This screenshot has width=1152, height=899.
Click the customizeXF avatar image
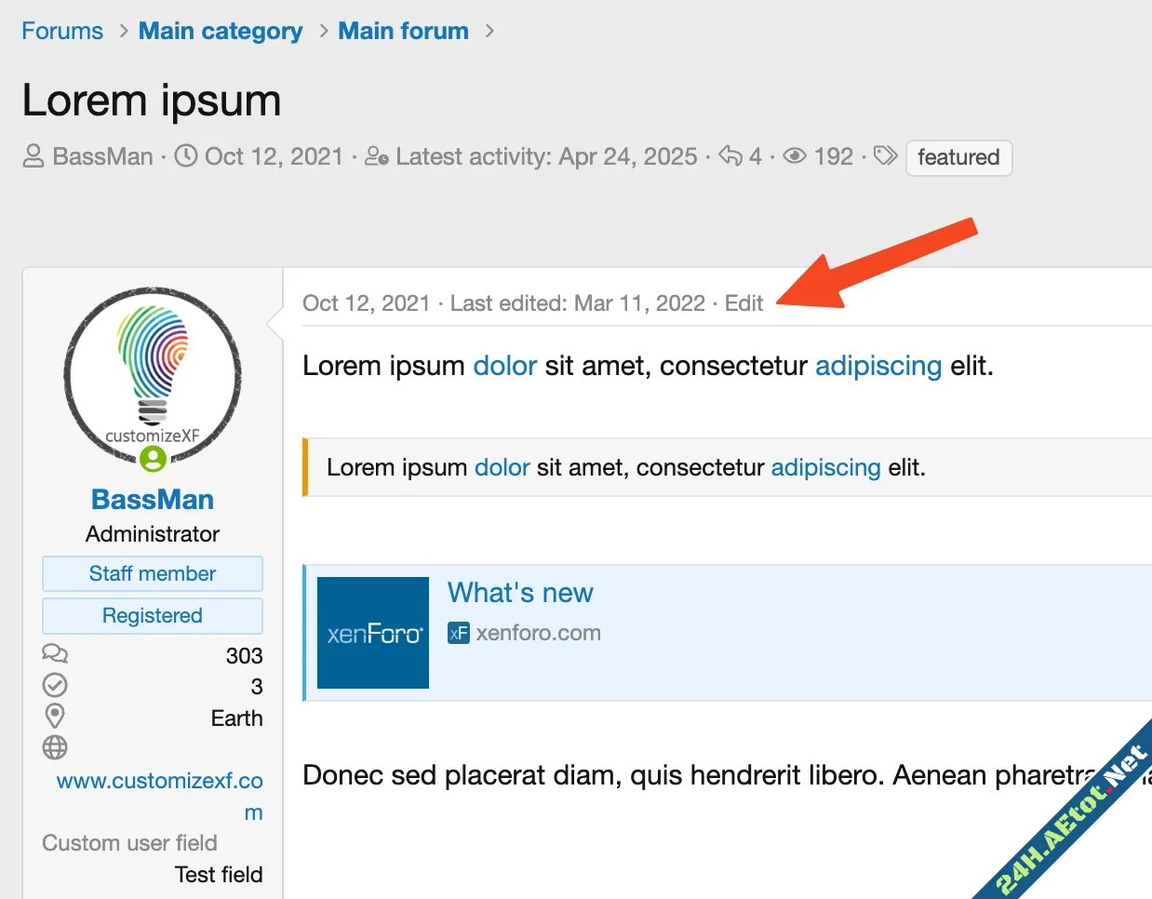point(153,372)
